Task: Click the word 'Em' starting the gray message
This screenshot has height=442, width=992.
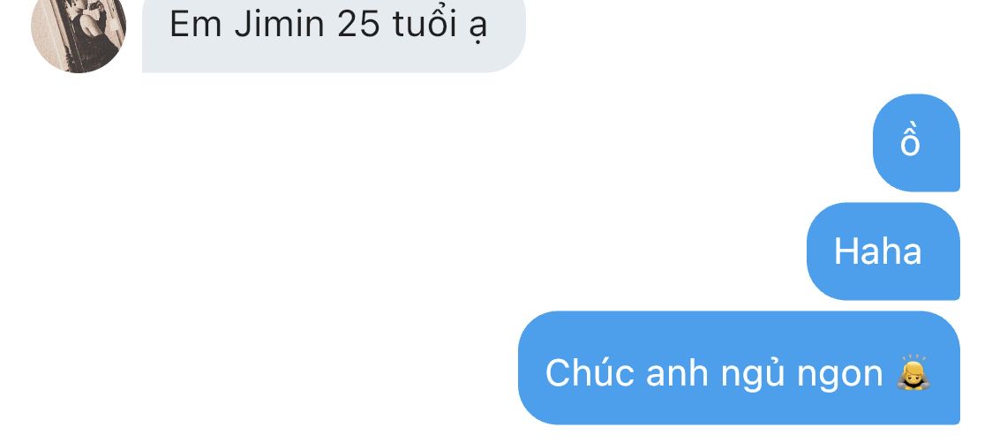Action: [x=195, y=25]
